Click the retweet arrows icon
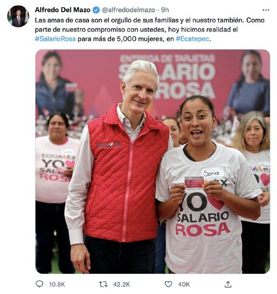This screenshot has height=294, width=277. (x=103, y=284)
